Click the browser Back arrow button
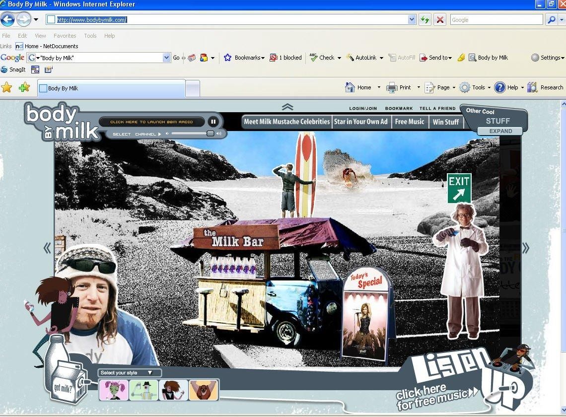The width and height of the screenshot is (566, 417). tap(7, 19)
